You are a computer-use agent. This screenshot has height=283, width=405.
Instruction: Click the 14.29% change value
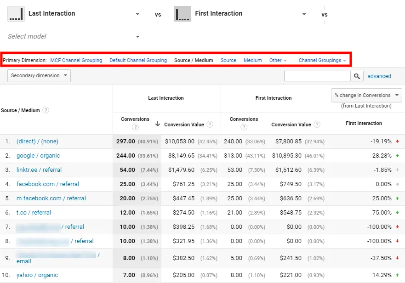pos(382,275)
